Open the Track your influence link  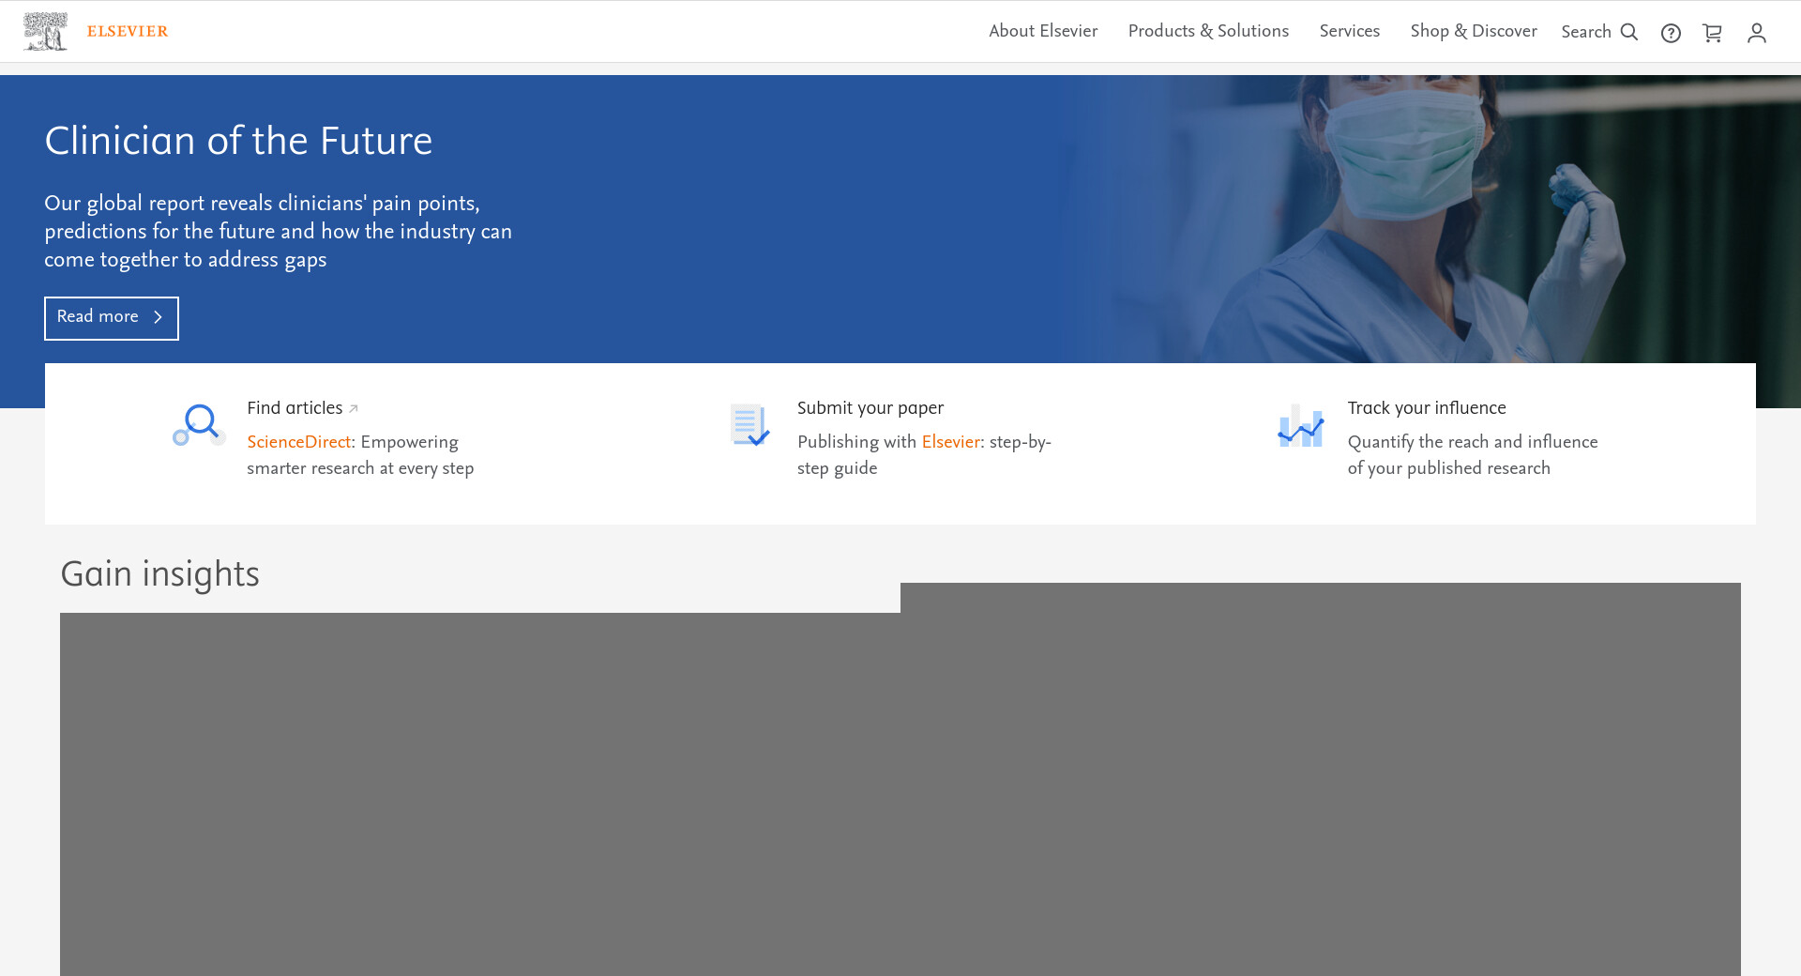(1427, 408)
